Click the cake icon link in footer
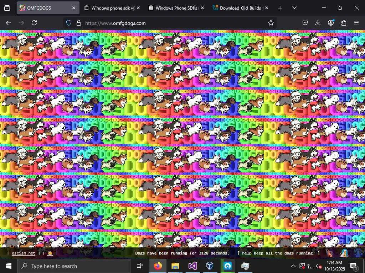This screenshot has width=365, height=273. click(x=50, y=253)
